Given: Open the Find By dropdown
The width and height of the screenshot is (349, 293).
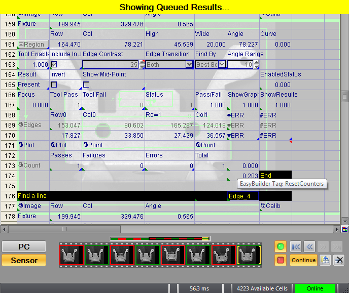Looking at the screenshot, I should tap(222, 64).
